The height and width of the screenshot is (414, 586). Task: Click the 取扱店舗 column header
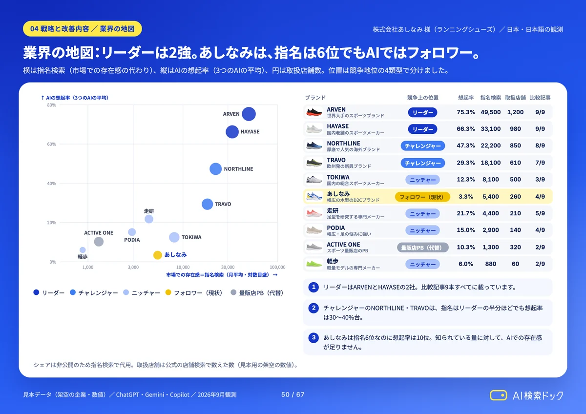click(515, 98)
